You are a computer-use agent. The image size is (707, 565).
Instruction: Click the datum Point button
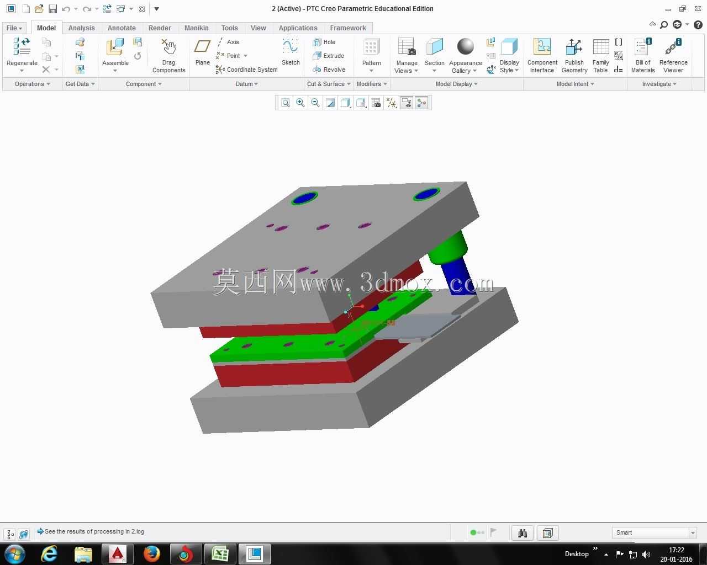231,56
